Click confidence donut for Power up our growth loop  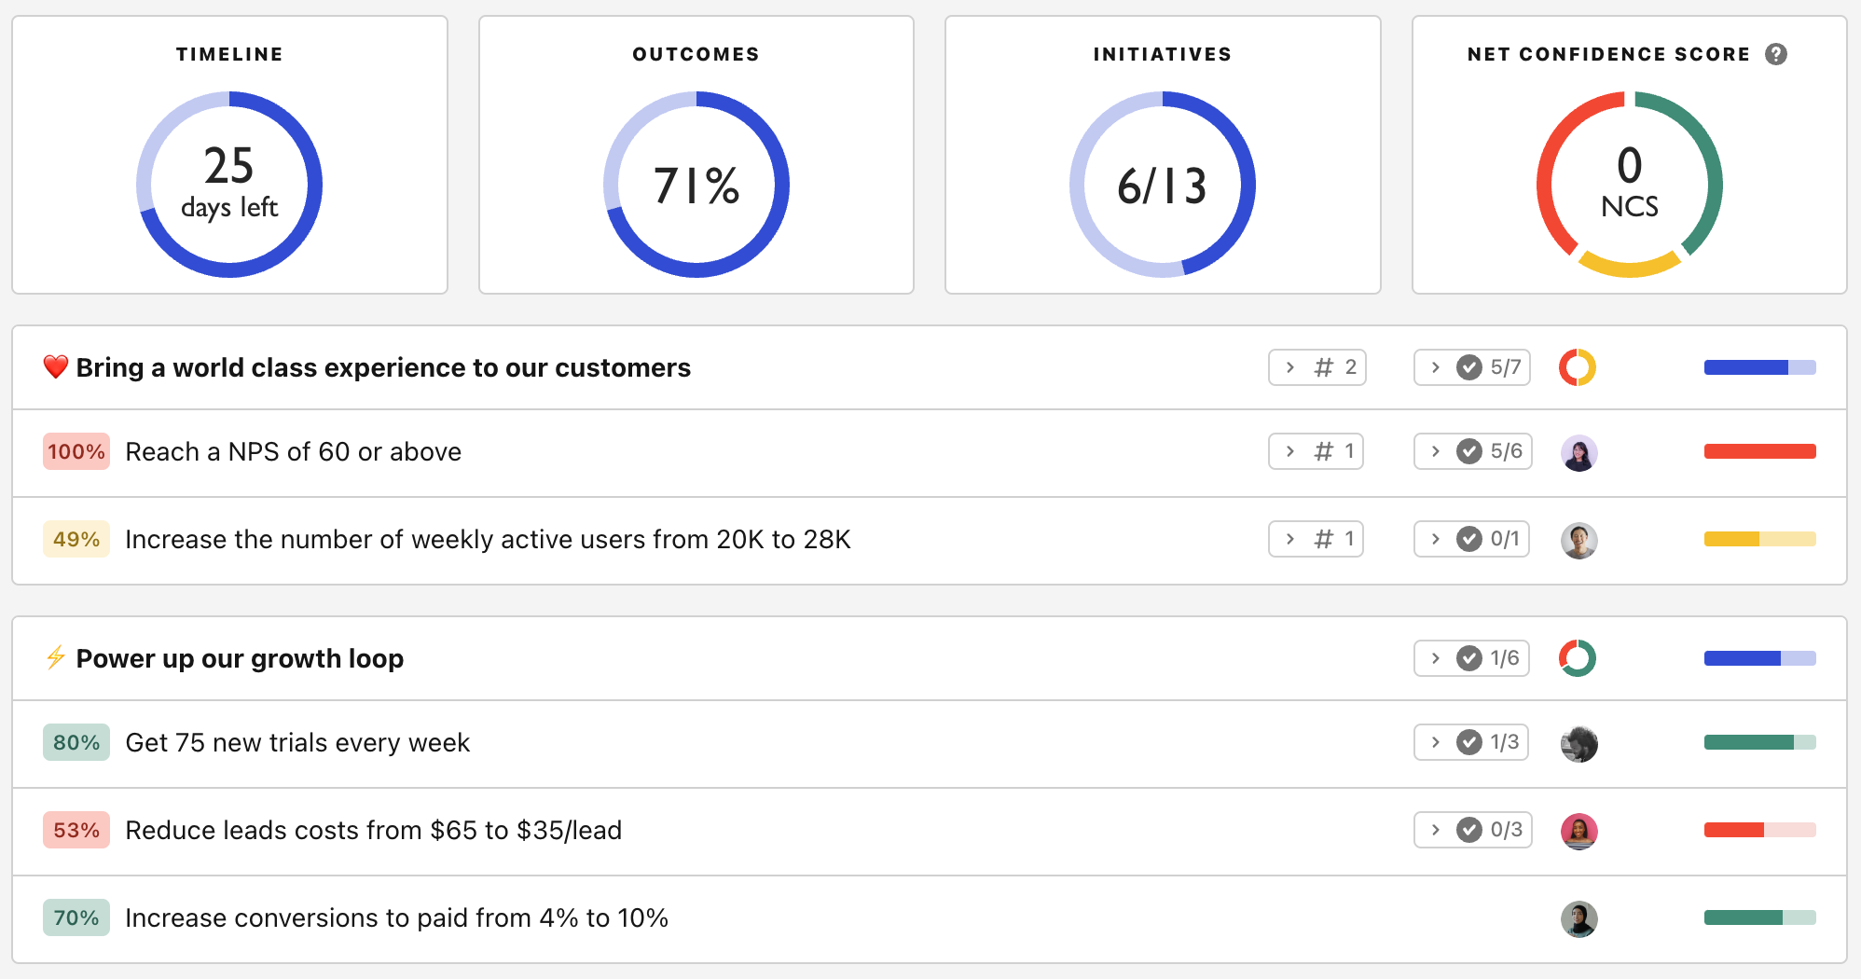(x=1578, y=658)
